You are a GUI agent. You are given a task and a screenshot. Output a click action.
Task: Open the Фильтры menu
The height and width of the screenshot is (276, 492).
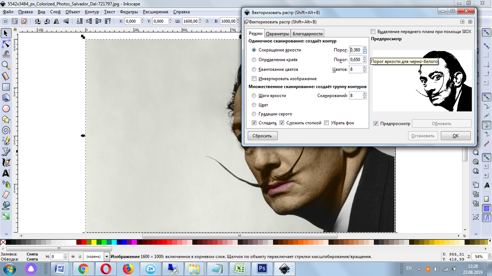129,12
